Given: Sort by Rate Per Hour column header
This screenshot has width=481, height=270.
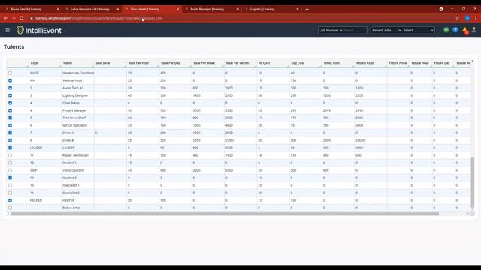Looking at the screenshot, I should (138, 63).
